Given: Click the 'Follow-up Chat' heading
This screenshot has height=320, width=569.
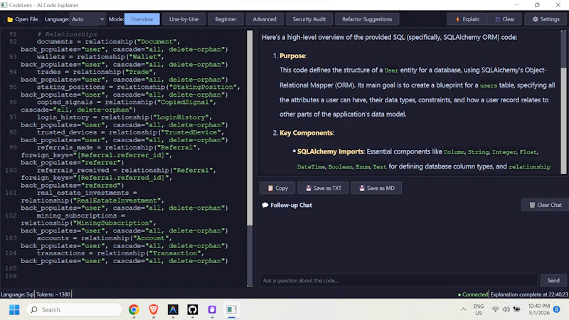Looking at the screenshot, I should 291,205.
